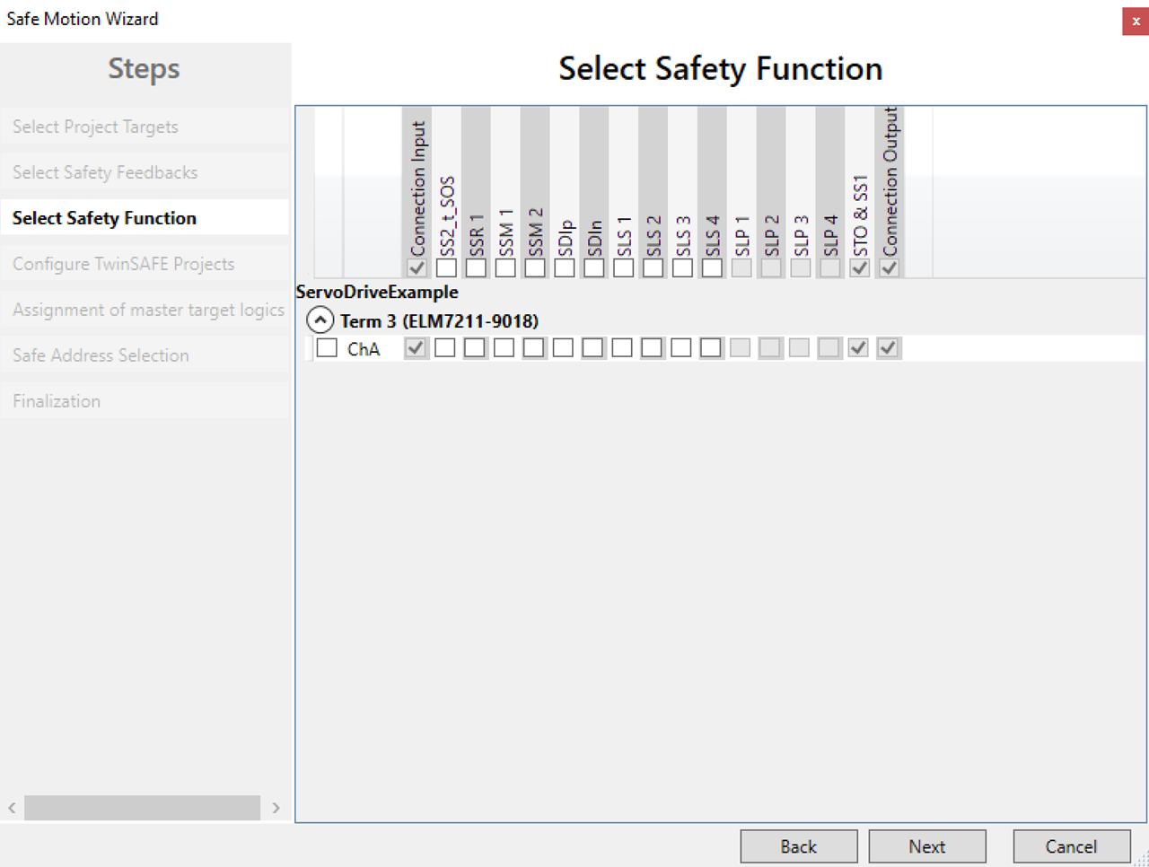Image resolution: width=1149 pixels, height=867 pixels.
Task: Enable SLS 2 for ChA row
Action: tap(652, 347)
